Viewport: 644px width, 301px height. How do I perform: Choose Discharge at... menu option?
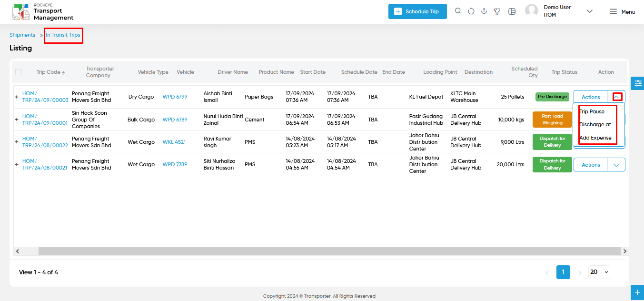(597, 124)
